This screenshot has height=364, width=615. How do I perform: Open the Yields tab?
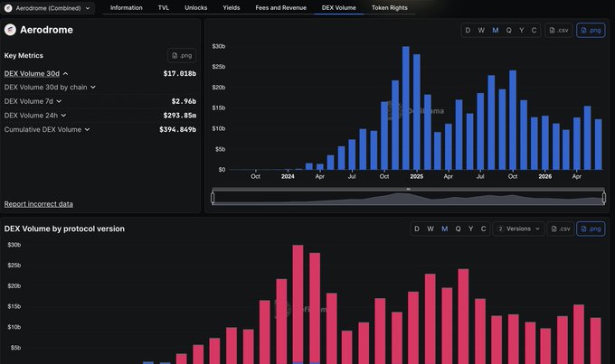pyautogui.click(x=232, y=8)
